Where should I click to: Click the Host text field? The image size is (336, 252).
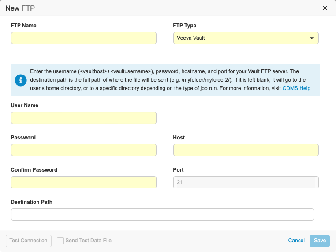246,150
